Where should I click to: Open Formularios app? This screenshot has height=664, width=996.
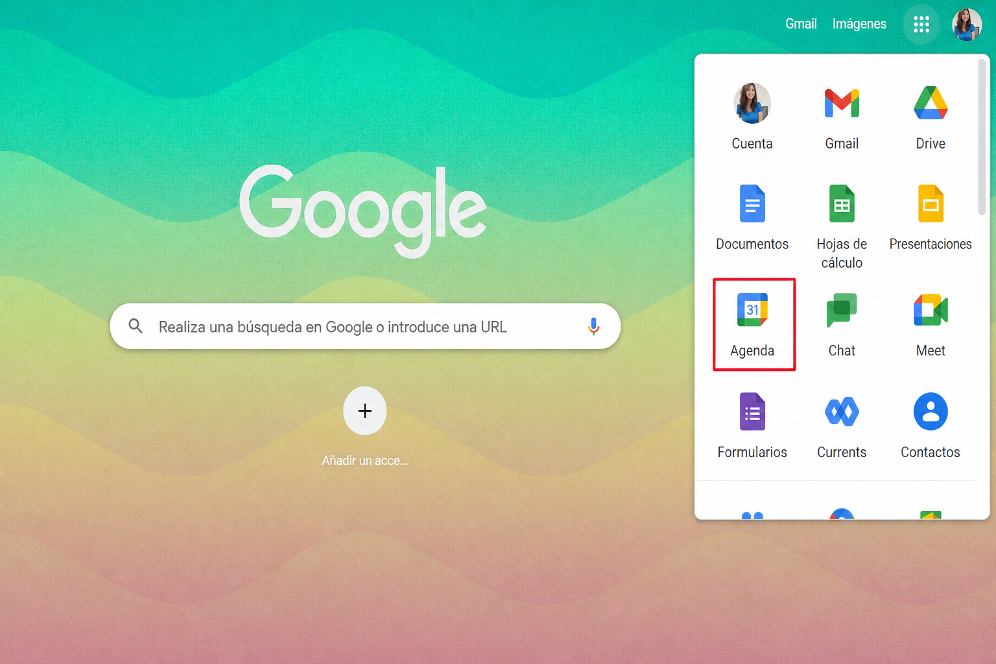pos(752,425)
